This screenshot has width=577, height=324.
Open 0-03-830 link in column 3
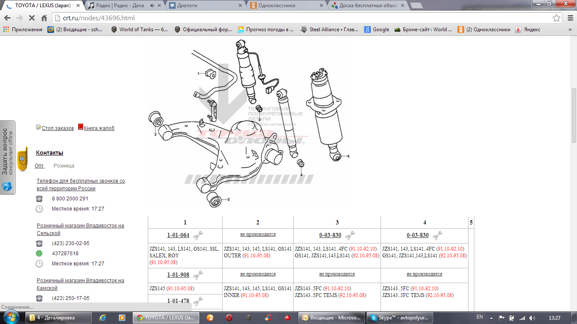point(330,235)
